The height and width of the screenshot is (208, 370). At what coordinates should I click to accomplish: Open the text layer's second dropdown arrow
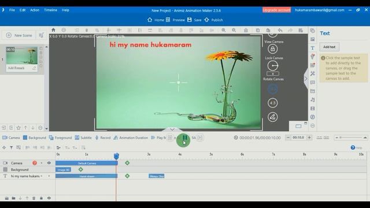pos(49,176)
